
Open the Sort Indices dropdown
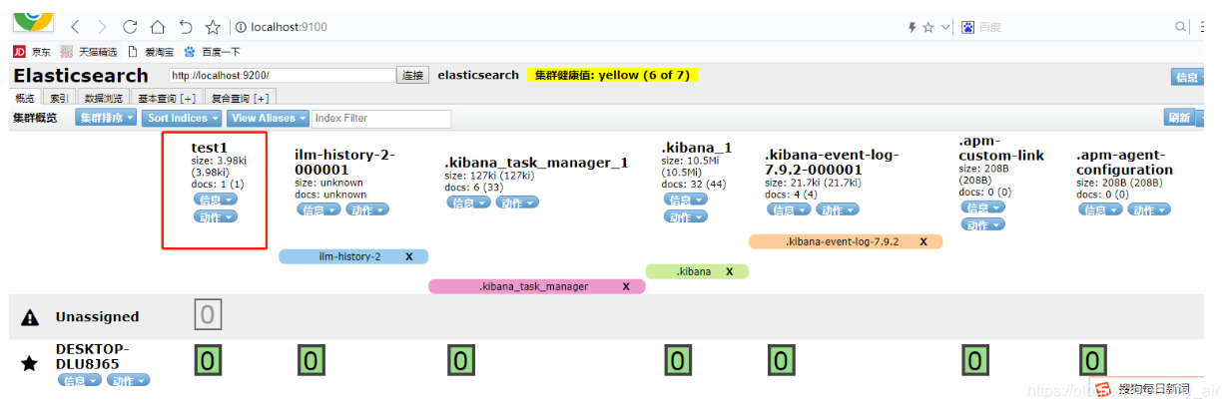point(182,118)
